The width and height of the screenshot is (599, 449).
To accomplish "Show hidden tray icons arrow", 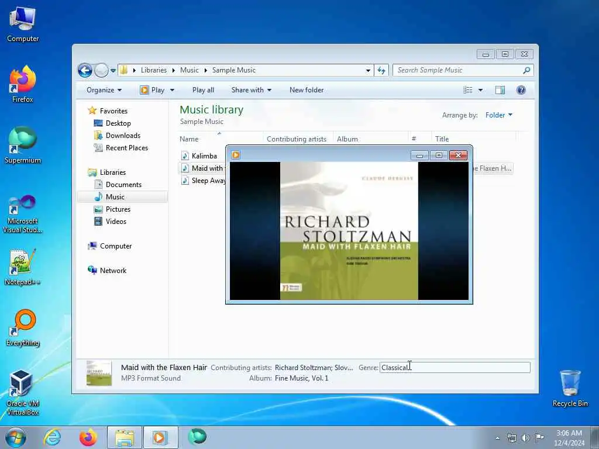I will coord(497,438).
